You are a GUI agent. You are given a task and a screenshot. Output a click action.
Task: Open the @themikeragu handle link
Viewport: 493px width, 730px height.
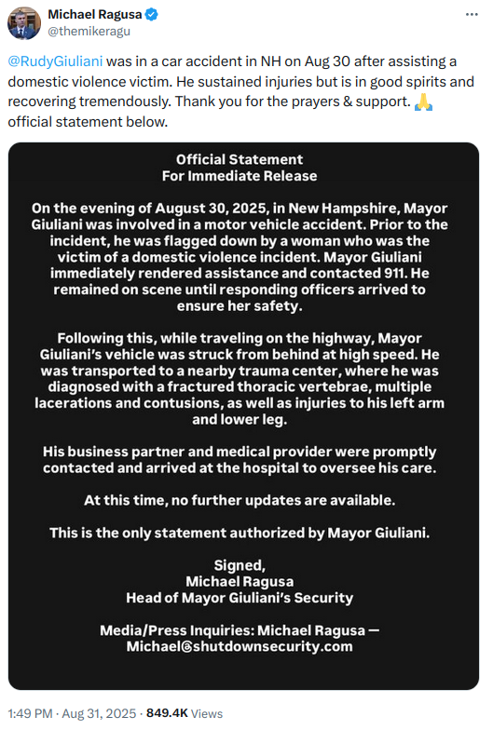point(89,32)
